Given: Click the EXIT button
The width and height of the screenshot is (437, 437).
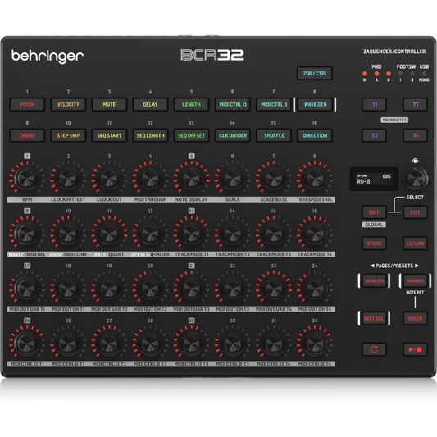Looking at the screenshot, I should (415, 212).
